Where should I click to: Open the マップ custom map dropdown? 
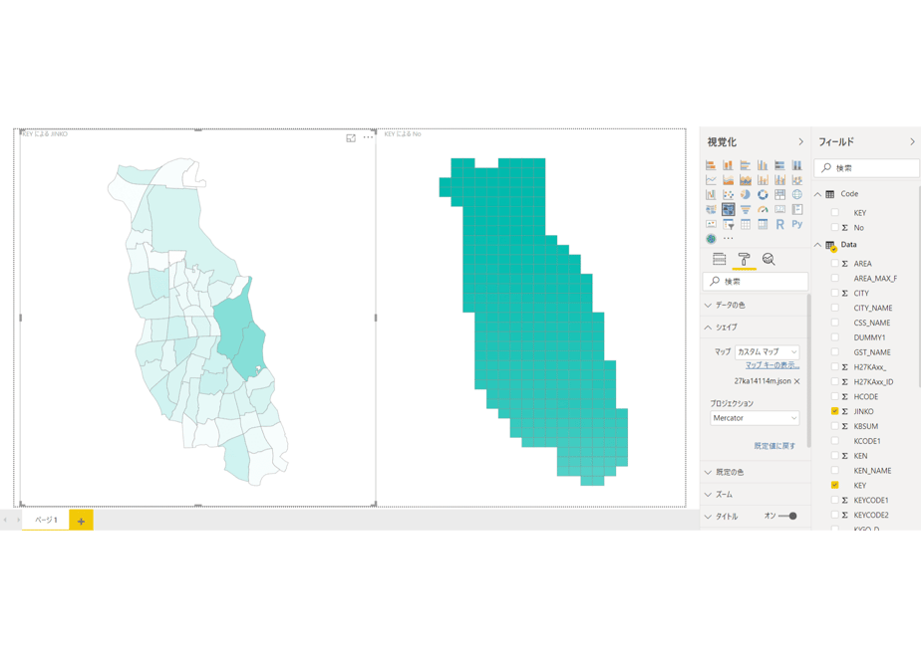767,352
